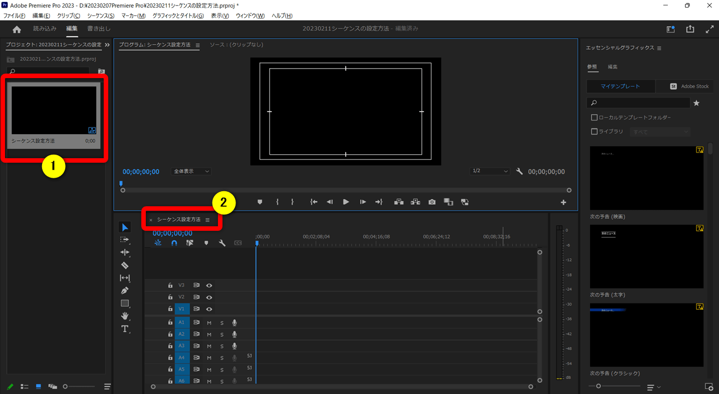719x394 pixels.
Task: Open zoom level dropdown 全体表示
Action: tap(191, 171)
